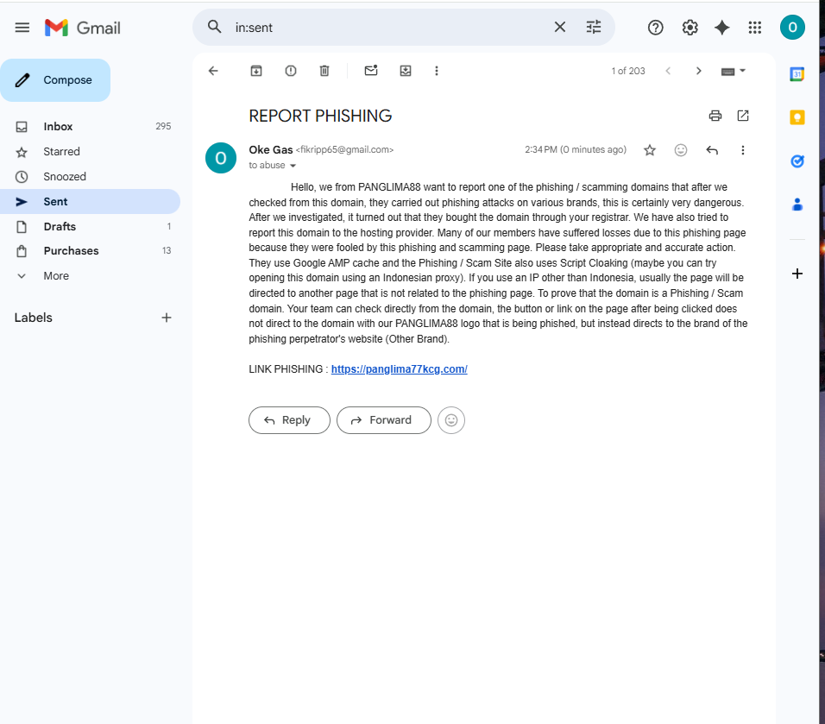Star the REPORT PHISHING message
The image size is (825, 724).
tap(650, 150)
